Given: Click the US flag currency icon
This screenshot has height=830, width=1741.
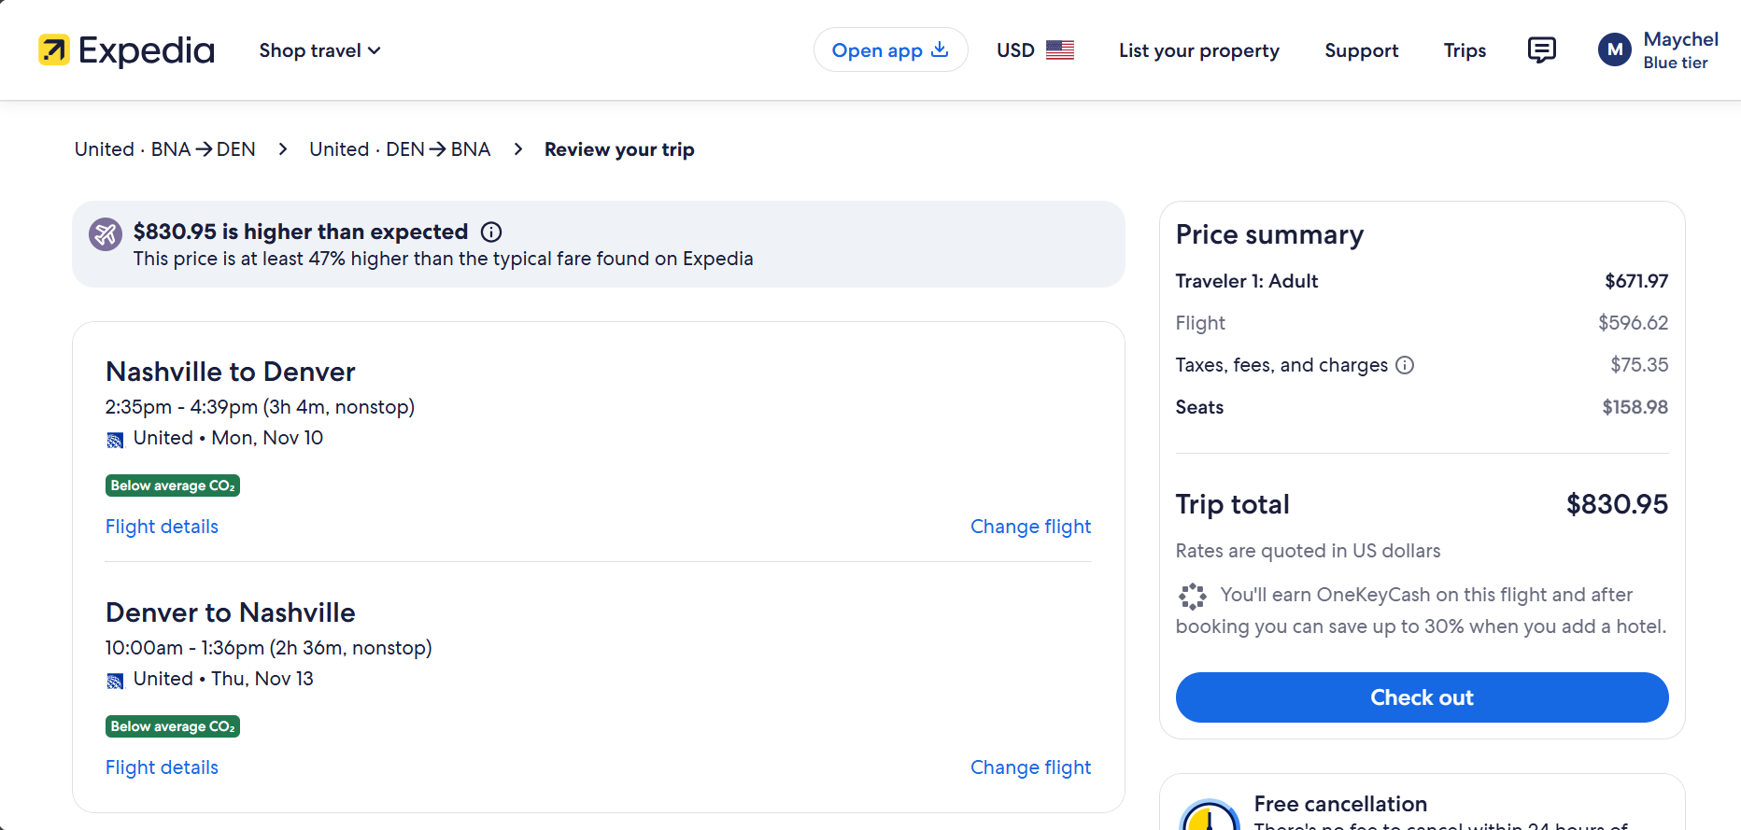Looking at the screenshot, I should (1060, 50).
